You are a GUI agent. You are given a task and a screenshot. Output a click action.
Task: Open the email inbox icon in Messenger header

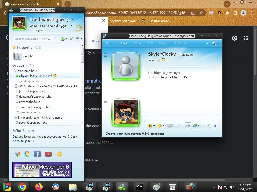click(79, 28)
